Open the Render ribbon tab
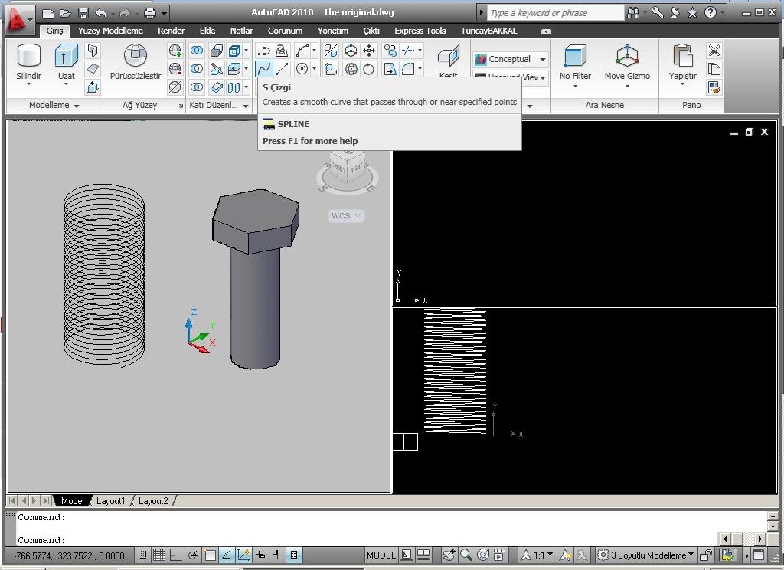This screenshot has width=784, height=570. (171, 31)
